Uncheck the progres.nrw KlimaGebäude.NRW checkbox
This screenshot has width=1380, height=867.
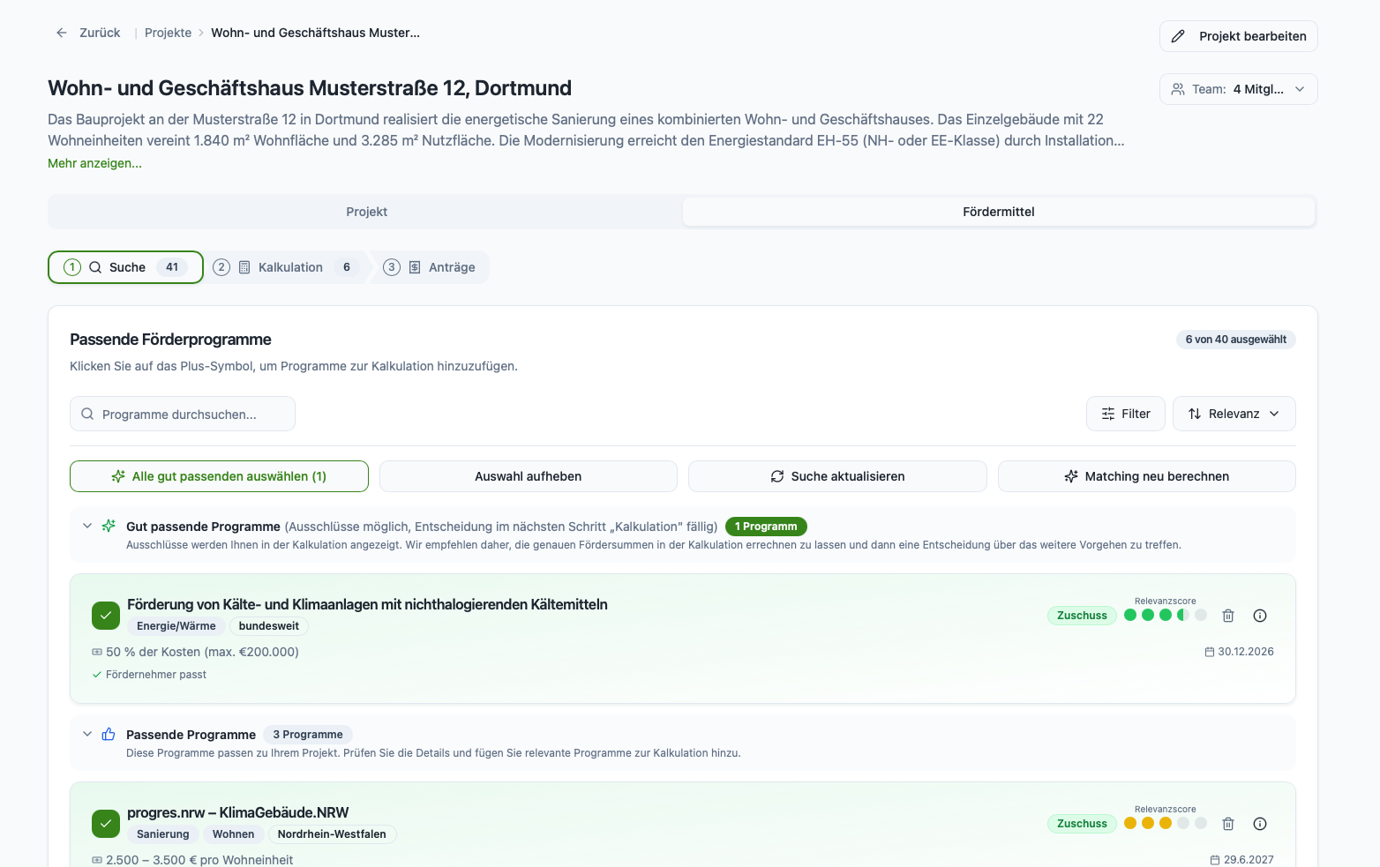[x=106, y=824]
